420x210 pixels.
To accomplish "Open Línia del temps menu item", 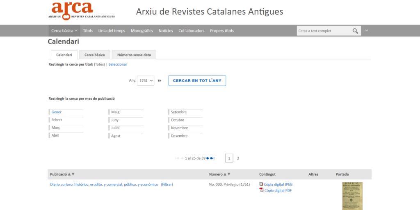I will click(x=112, y=31).
